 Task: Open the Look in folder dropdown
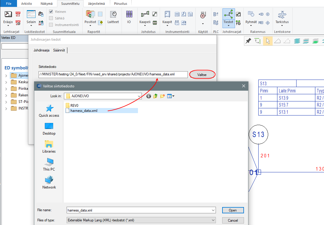(139, 96)
